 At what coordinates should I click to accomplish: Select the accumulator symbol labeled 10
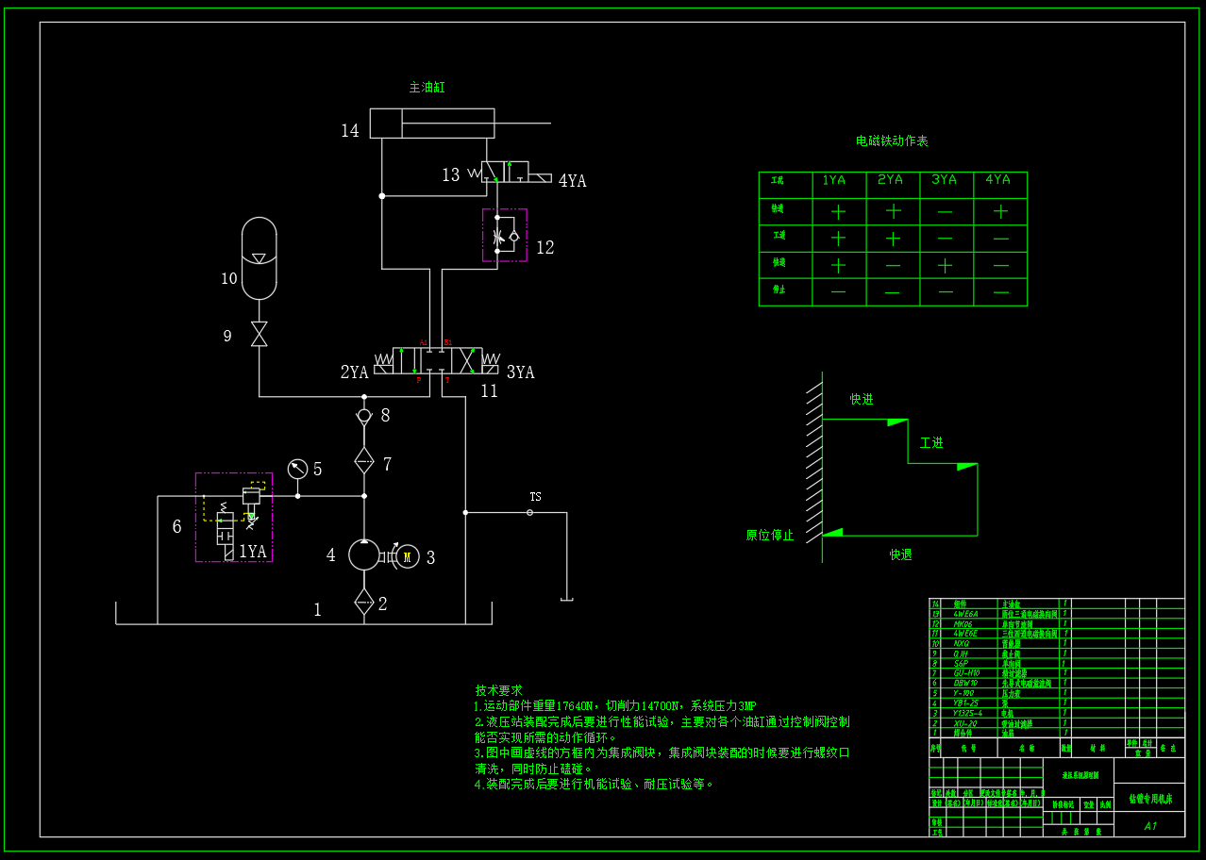point(260,258)
